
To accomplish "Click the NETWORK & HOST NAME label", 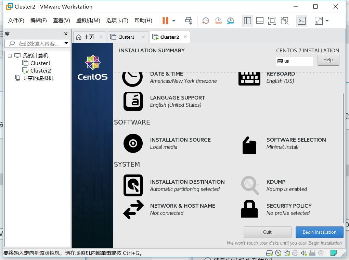I will pyautogui.click(x=182, y=206).
